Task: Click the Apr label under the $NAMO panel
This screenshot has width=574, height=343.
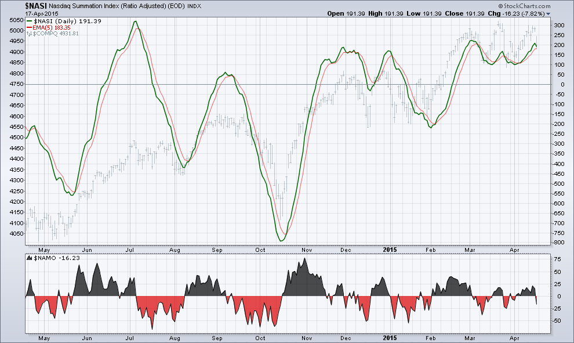Action: (x=514, y=338)
